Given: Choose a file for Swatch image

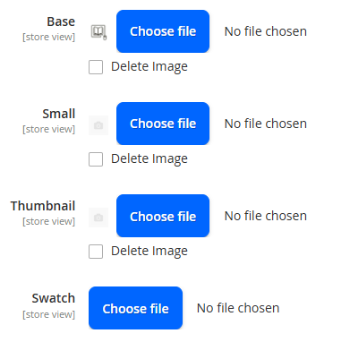Looking at the screenshot, I should 135,308.
